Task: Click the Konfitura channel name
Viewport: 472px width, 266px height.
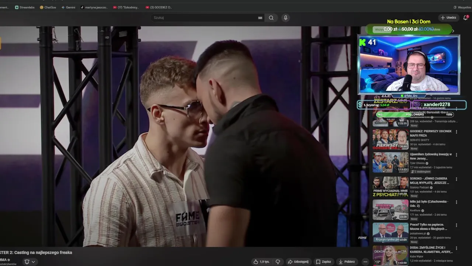Action: [415, 210]
